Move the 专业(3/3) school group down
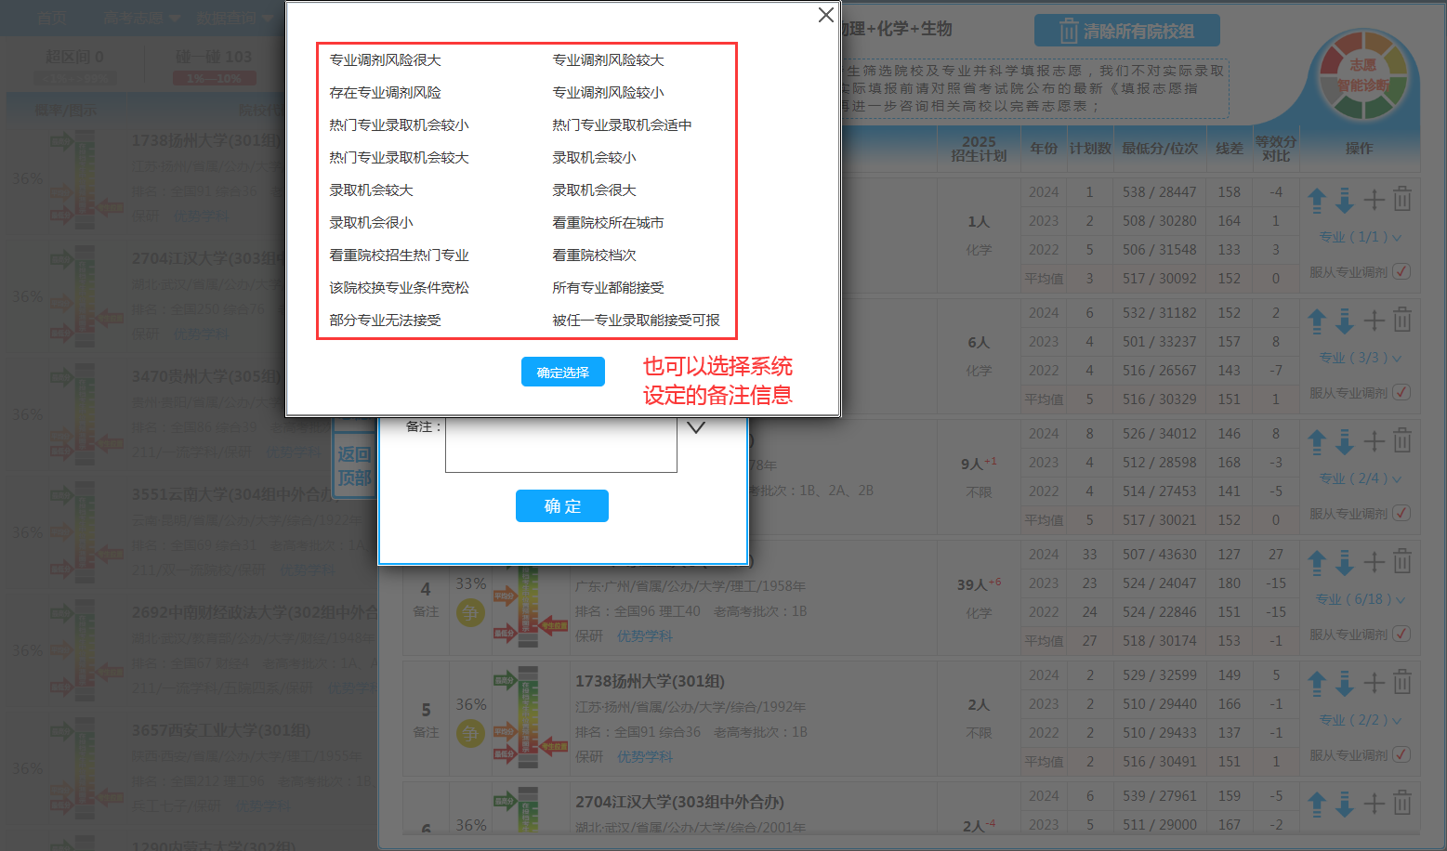1447x851 pixels. click(x=1345, y=321)
